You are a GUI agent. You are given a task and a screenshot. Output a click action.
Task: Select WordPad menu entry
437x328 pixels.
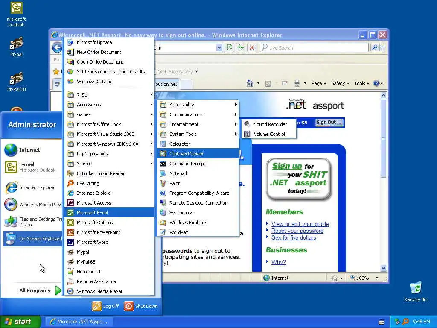(x=198, y=232)
